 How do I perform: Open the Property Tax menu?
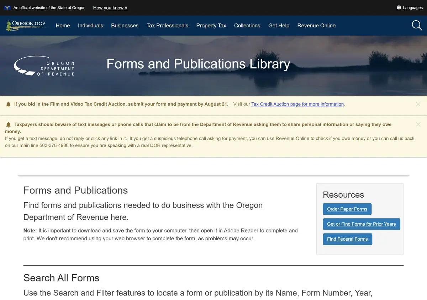point(211,26)
